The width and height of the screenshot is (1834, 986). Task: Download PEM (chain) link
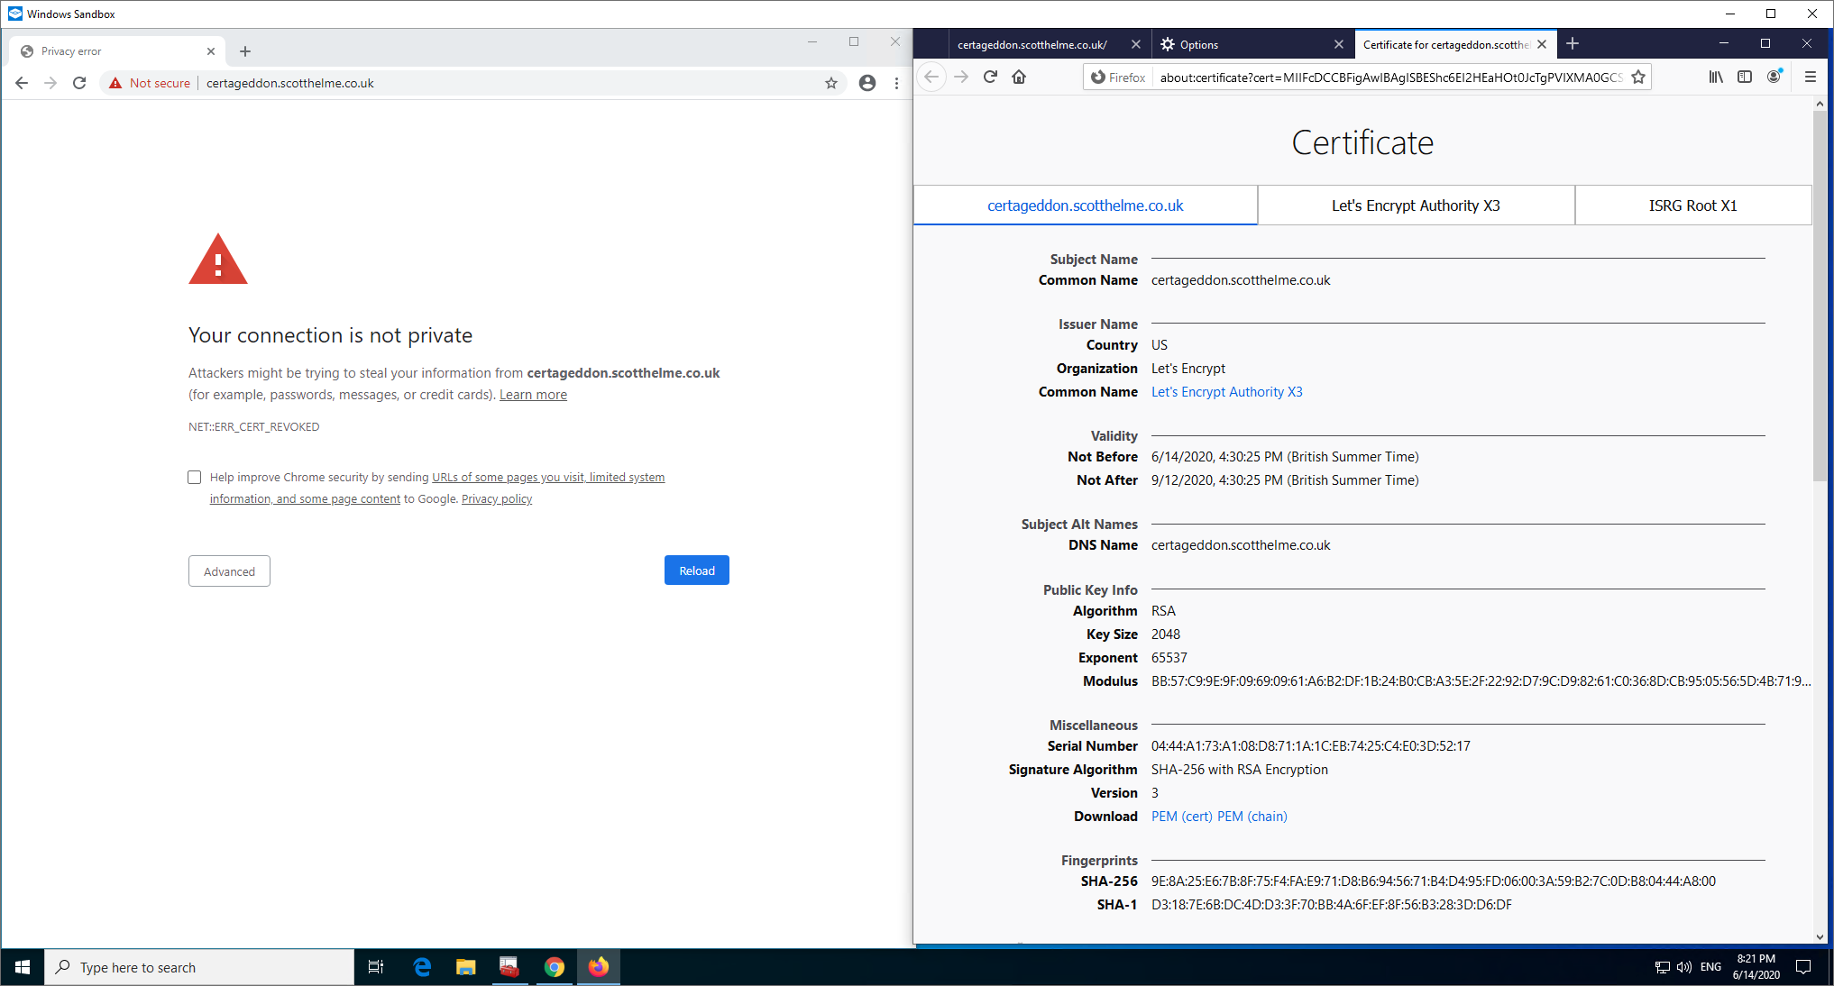(x=1252, y=817)
